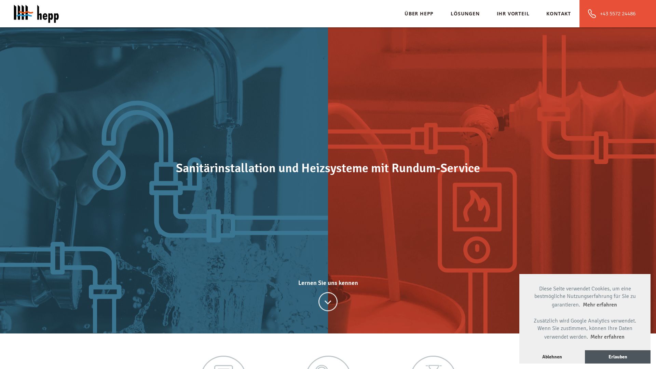Image resolution: width=656 pixels, height=369 pixels.
Task: Open 'Mehr erfahren' link about cookies
Action: tap(600, 305)
